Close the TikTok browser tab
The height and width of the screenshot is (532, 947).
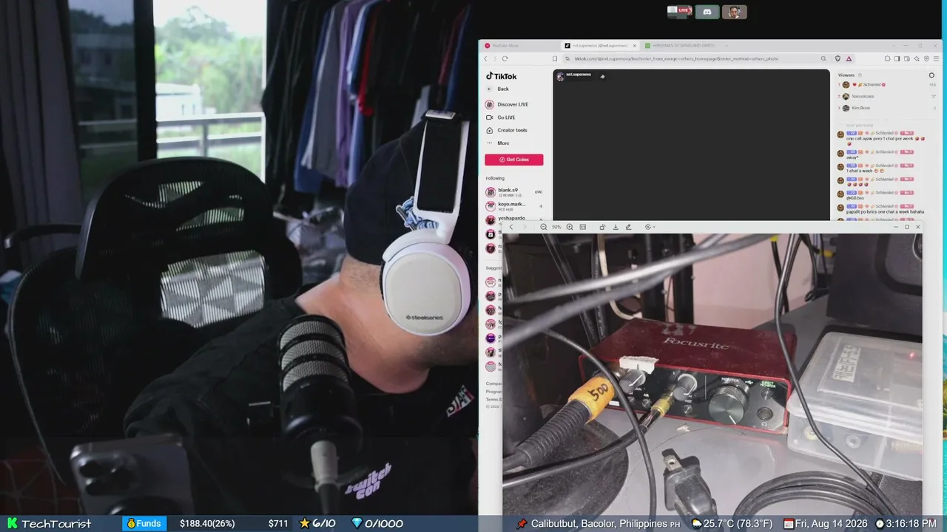tap(634, 46)
